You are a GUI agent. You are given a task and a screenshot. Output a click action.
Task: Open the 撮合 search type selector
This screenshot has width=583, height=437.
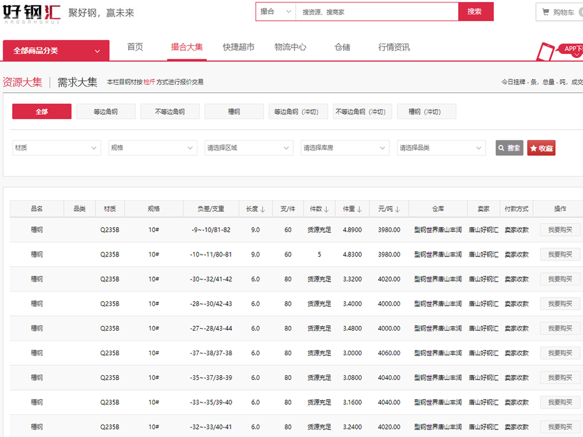pos(275,12)
